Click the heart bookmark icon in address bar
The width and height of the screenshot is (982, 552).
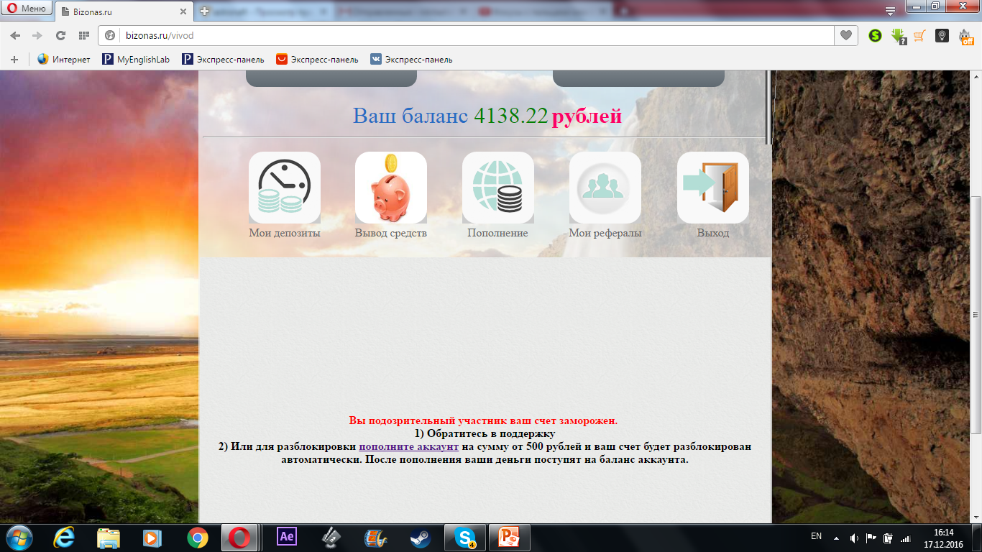pos(846,35)
